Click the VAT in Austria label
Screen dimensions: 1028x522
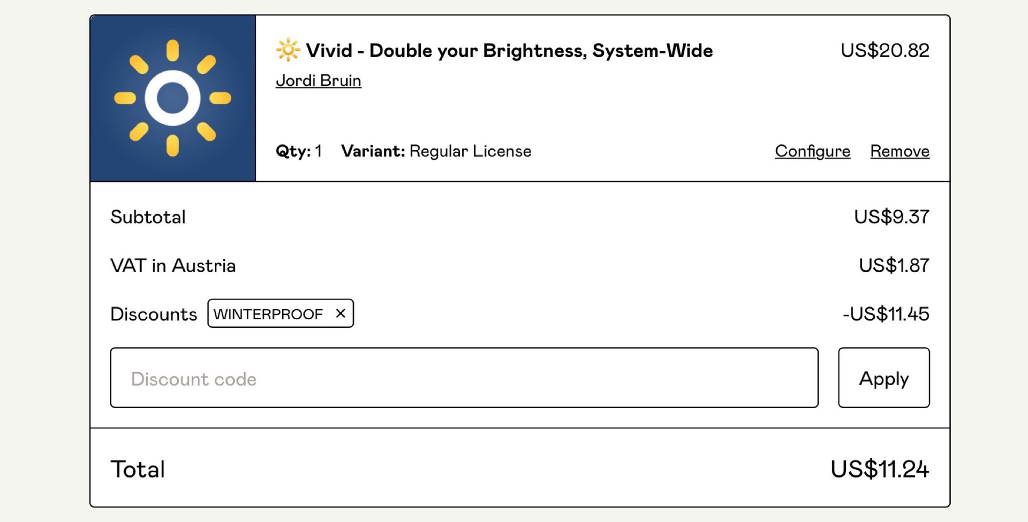click(x=173, y=265)
